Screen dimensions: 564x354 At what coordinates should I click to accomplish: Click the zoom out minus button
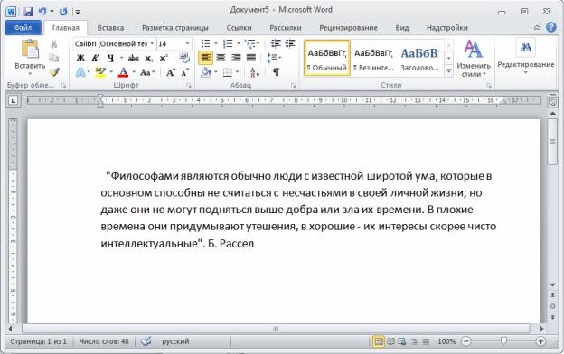pyautogui.click(x=465, y=341)
